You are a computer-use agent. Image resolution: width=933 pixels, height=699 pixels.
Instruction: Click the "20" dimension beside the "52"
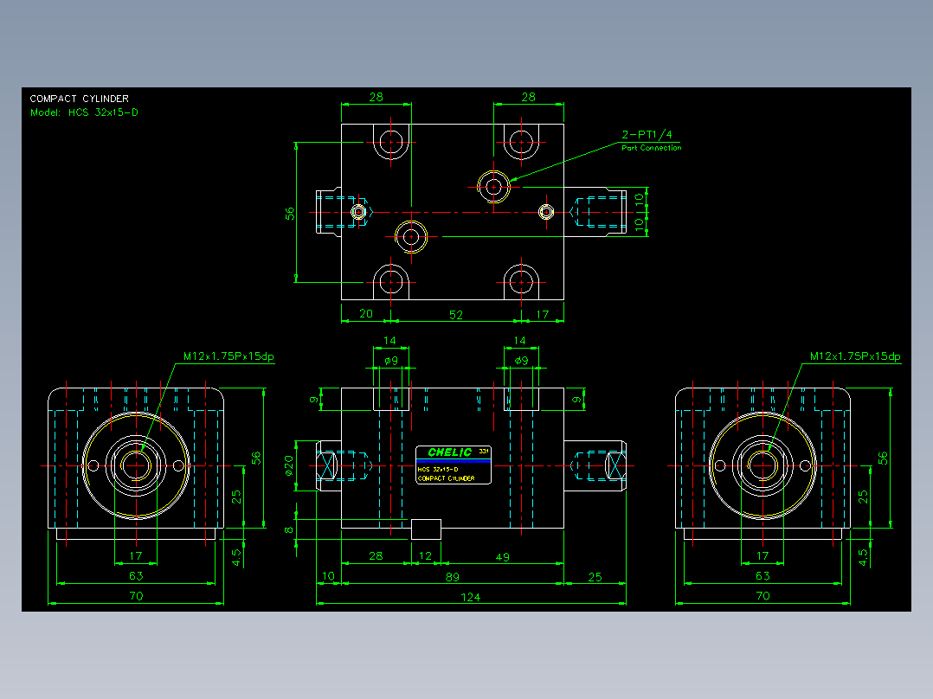(366, 313)
